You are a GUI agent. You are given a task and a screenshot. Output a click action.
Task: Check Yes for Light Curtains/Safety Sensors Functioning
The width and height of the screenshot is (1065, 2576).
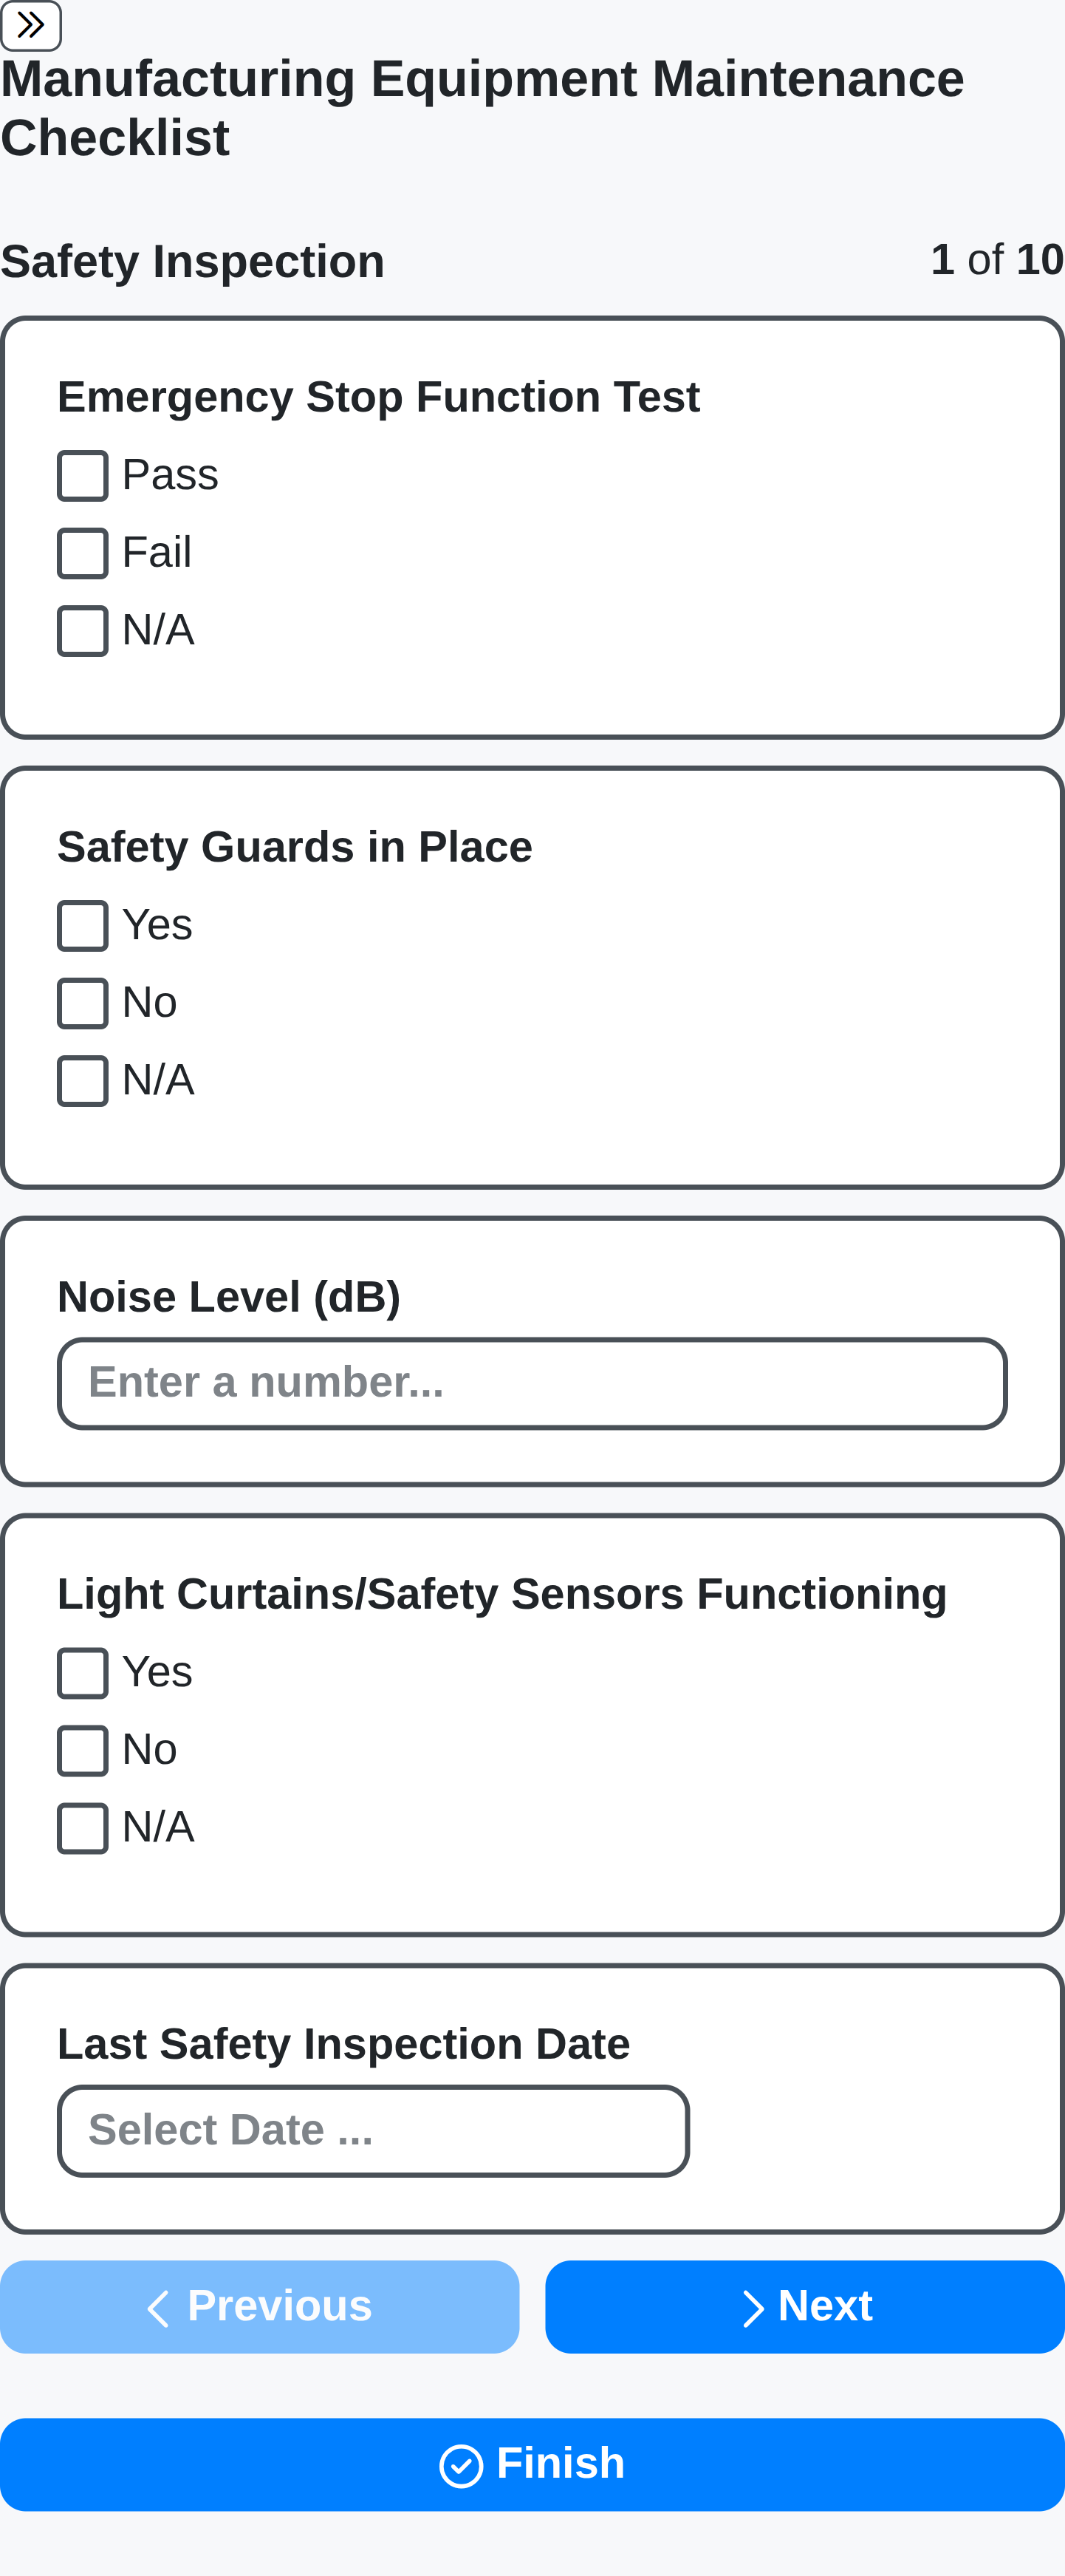(x=83, y=1673)
